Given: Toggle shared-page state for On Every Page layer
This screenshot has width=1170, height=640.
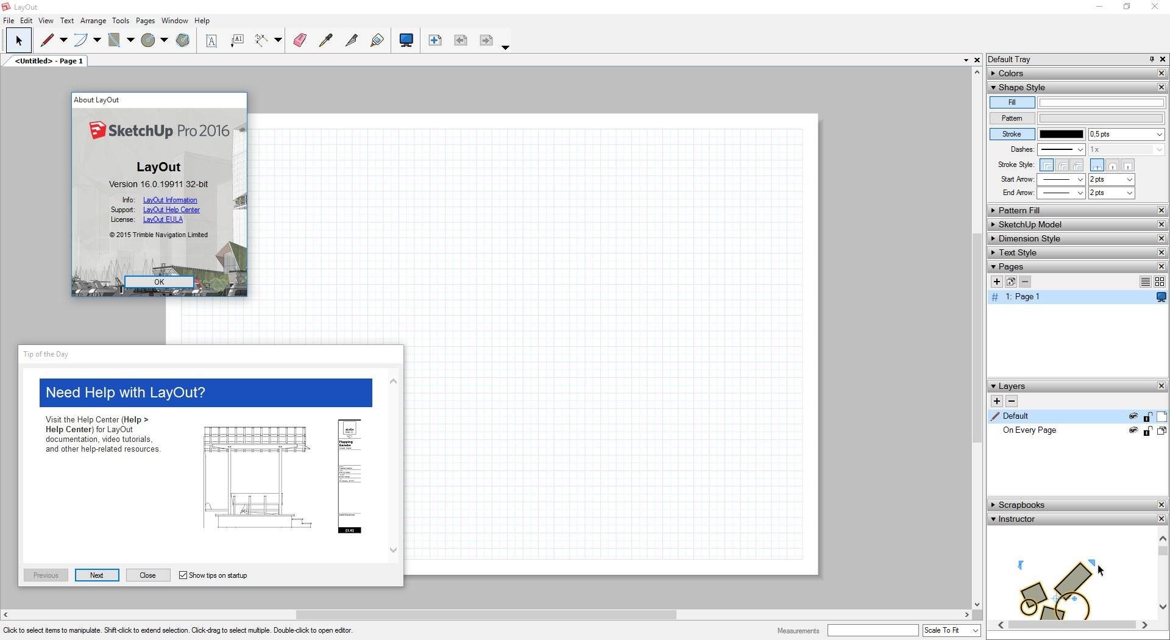Looking at the screenshot, I should pos(1161,431).
